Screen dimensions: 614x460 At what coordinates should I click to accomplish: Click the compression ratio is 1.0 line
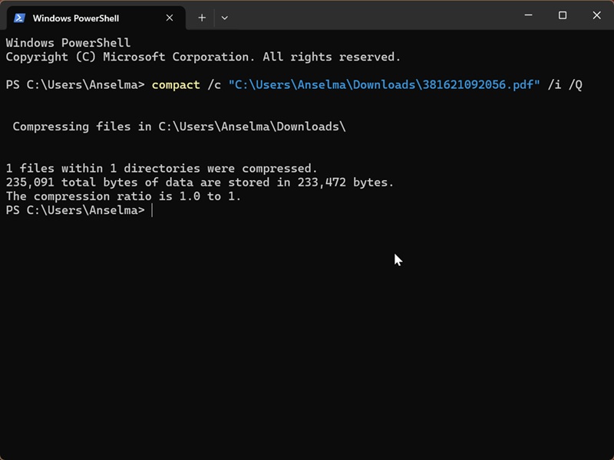tap(124, 196)
